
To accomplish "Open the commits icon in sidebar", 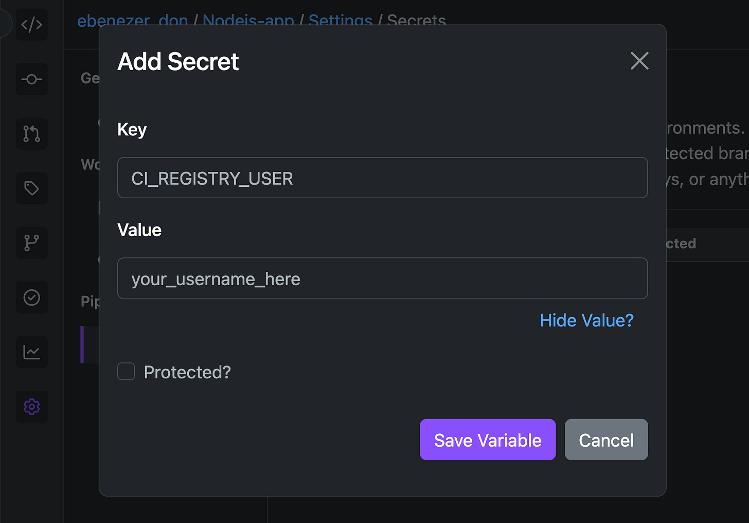I will pyautogui.click(x=32, y=79).
